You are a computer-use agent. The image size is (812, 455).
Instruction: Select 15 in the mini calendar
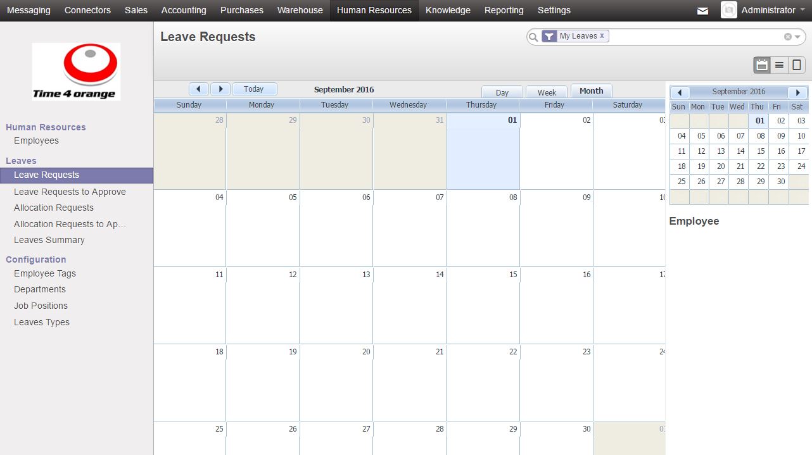[759, 151]
